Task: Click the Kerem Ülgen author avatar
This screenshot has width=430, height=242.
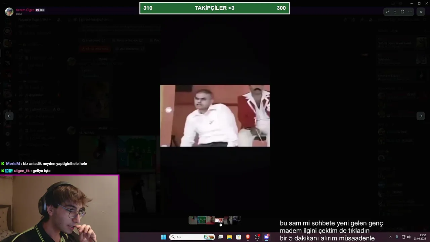Action: click(9, 12)
